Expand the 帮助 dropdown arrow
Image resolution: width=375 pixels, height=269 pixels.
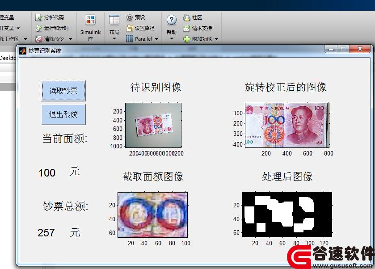(172, 38)
